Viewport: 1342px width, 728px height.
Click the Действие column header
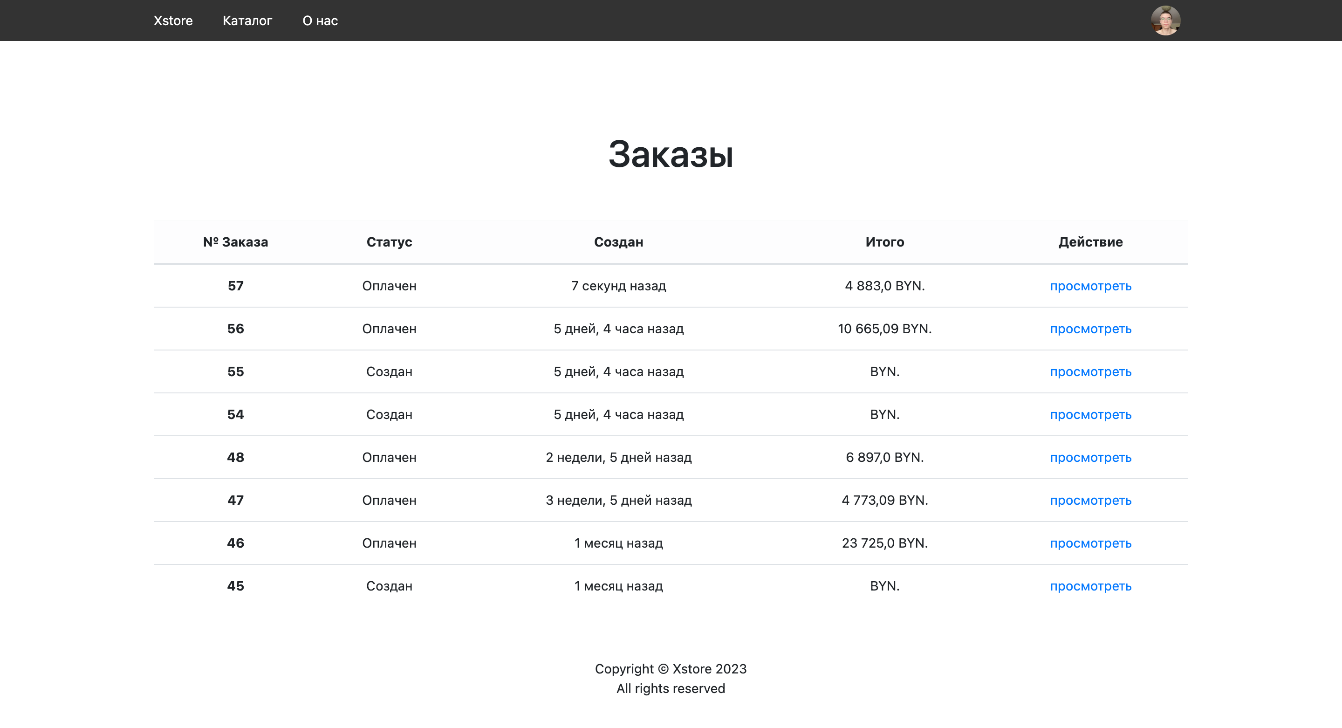click(1090, 242)
